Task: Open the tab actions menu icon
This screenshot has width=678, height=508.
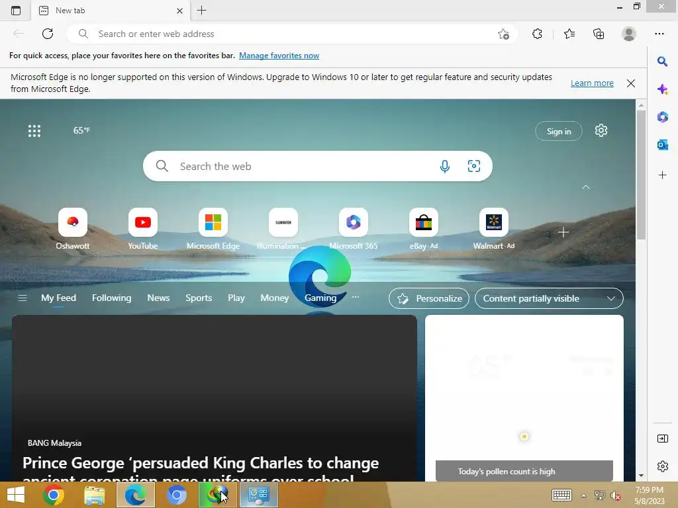Action: (16, 11)
